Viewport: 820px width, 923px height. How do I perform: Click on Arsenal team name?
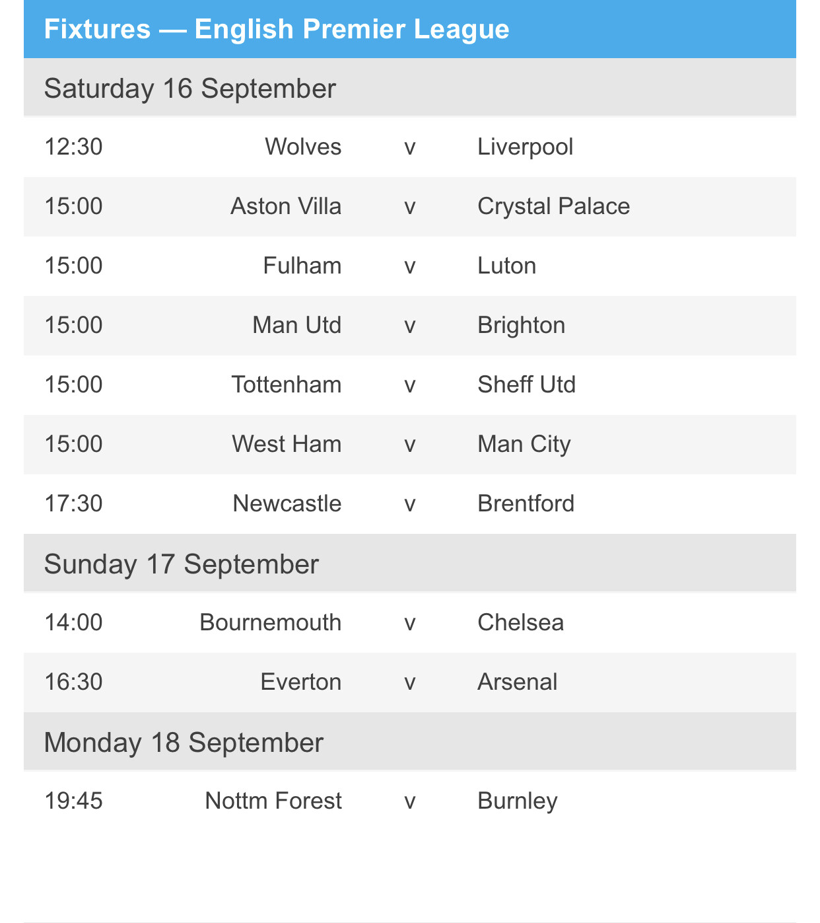point(517,682)
